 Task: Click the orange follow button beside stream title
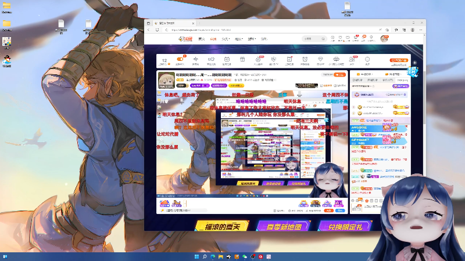340,75
